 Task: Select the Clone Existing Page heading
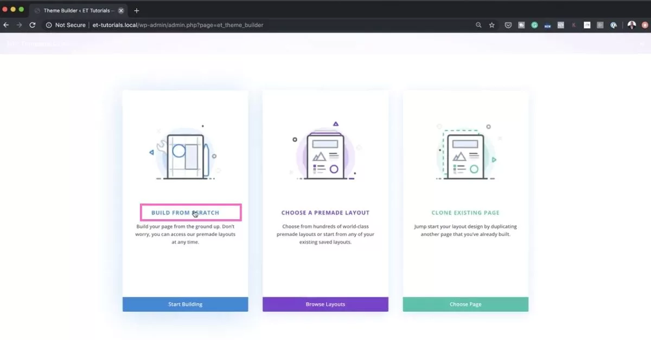click(x=465, y=213)
